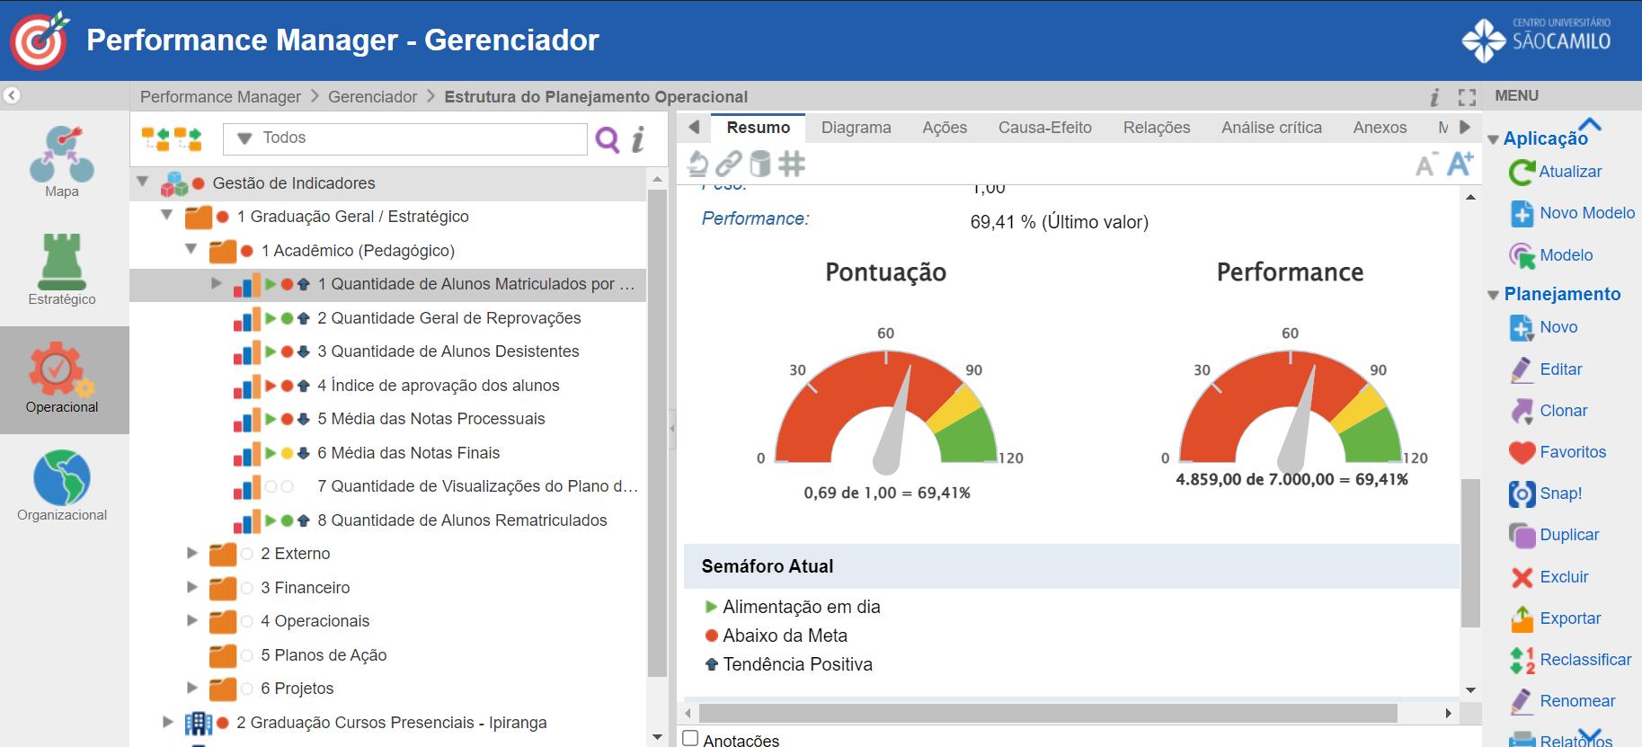Increase font size with A+ icon
This screenshot has height=747, width=1642.
click(x=1460, y=163)
